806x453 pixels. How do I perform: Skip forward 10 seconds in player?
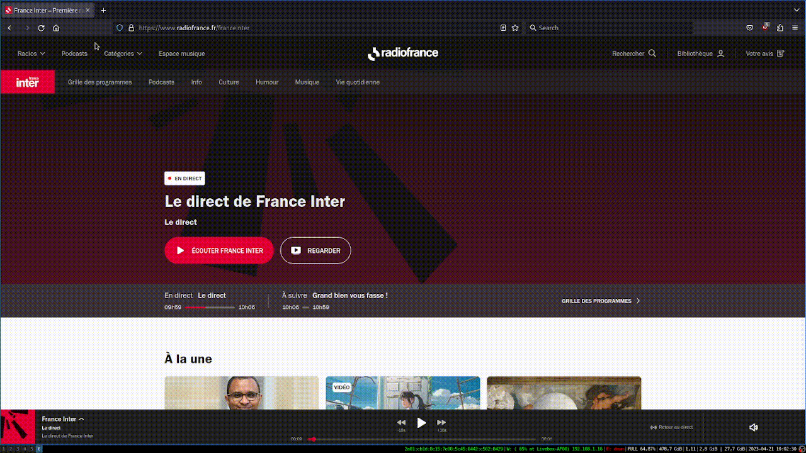[x=441, y=423]
